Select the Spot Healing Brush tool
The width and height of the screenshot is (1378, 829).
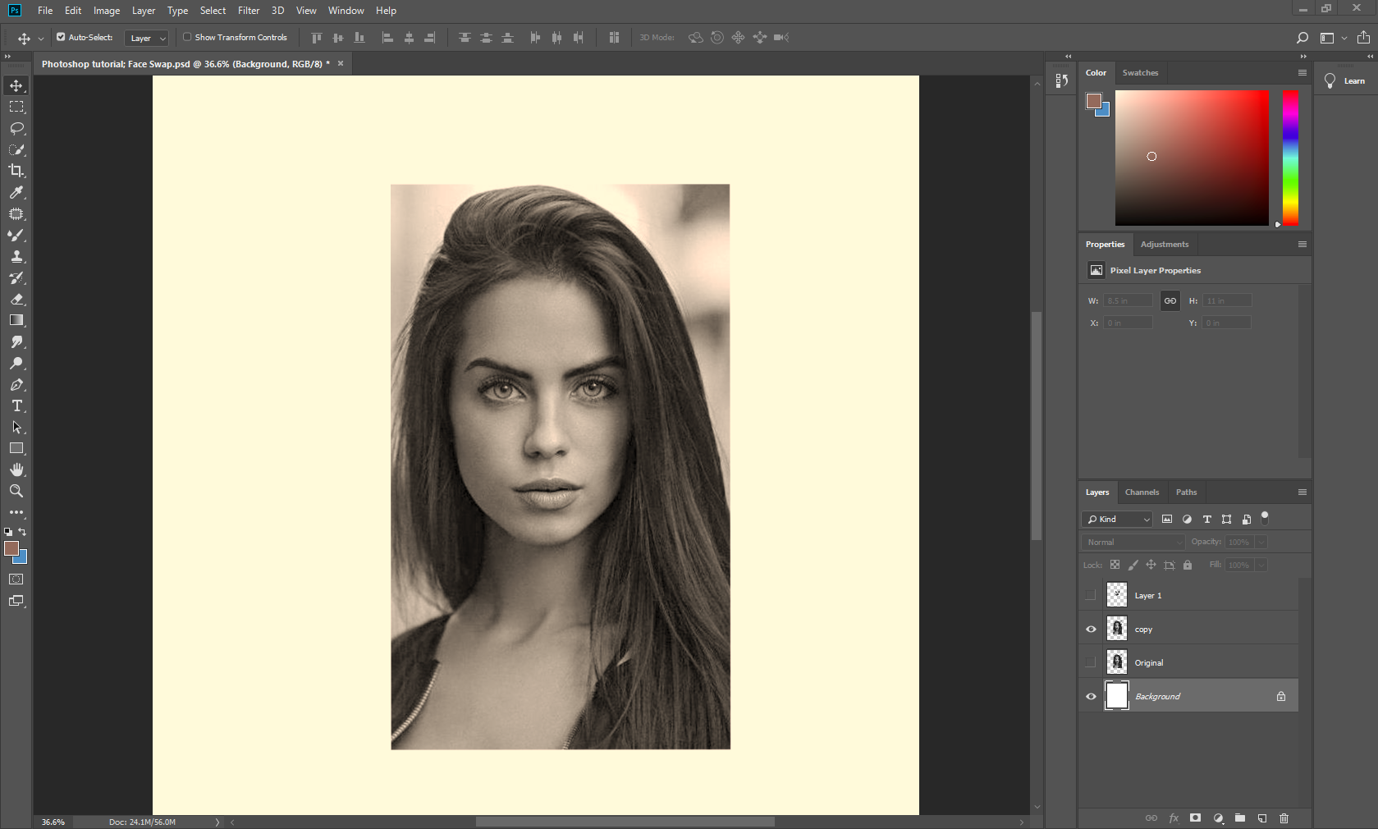tap(16, 213)
